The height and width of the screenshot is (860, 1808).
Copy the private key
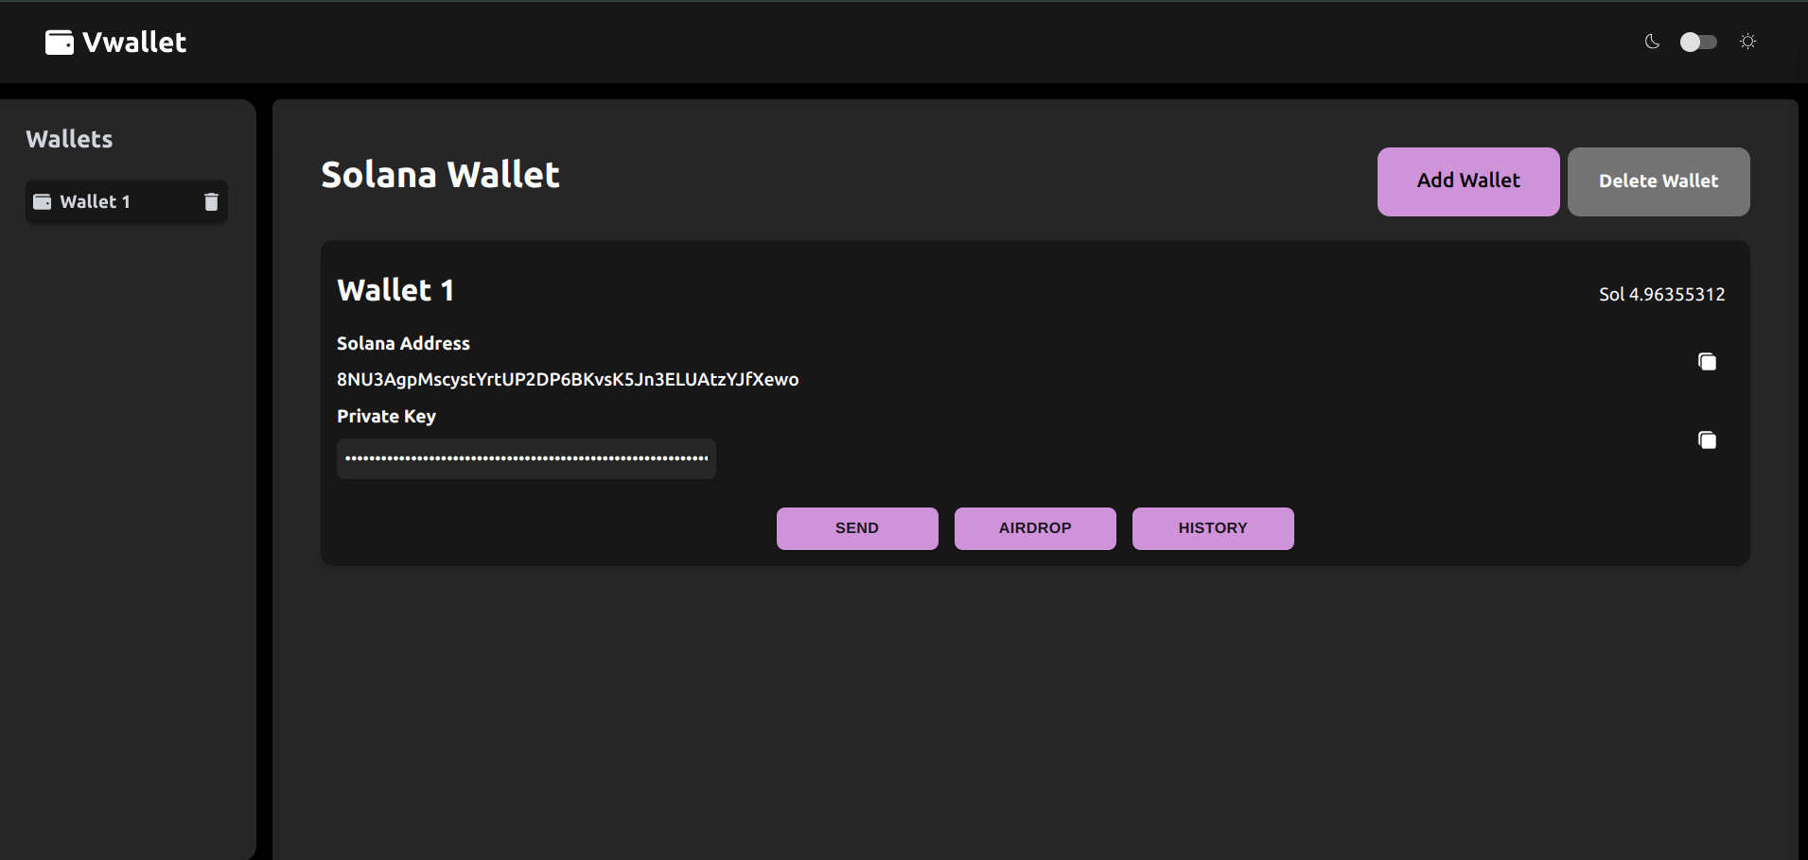tap(1707, 440)
